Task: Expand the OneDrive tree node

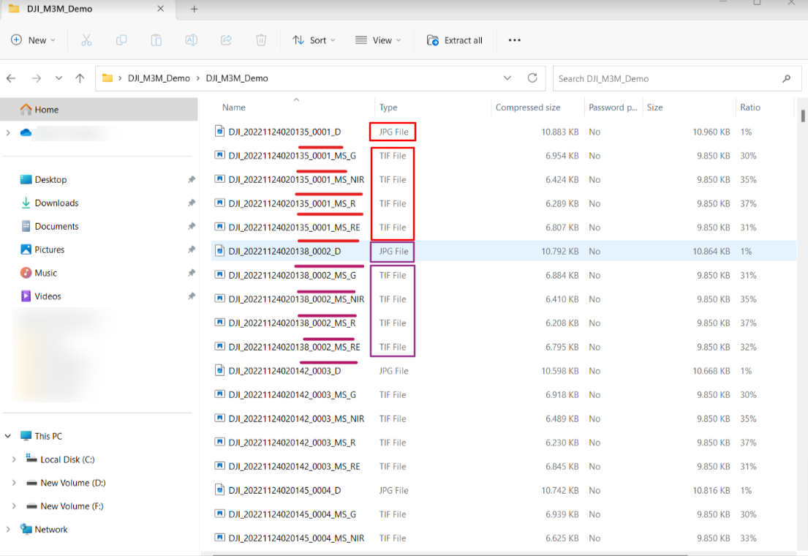Action: point(8,132)
